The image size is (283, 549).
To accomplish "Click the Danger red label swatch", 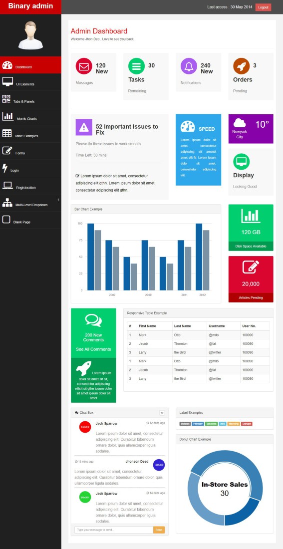I will click(x=247, y=424).
